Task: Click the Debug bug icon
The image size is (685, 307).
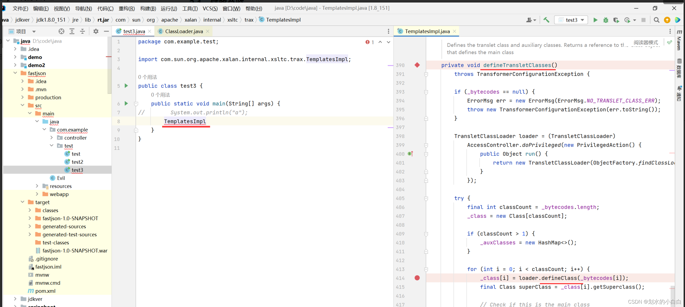Action: pyautogui.click(x=605, y=20)
